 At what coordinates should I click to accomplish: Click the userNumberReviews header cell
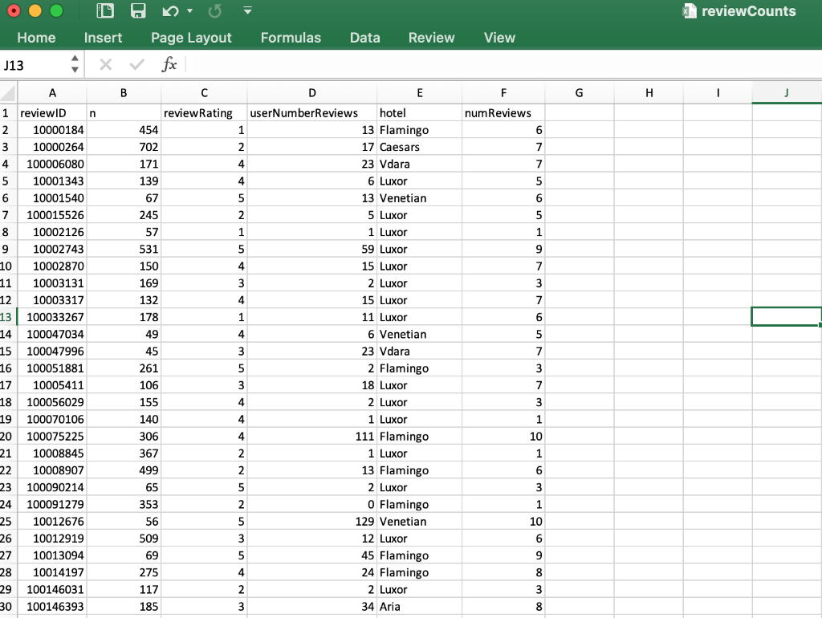312,113
